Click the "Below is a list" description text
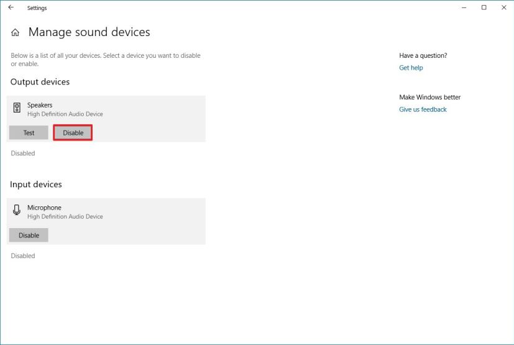 106,60
